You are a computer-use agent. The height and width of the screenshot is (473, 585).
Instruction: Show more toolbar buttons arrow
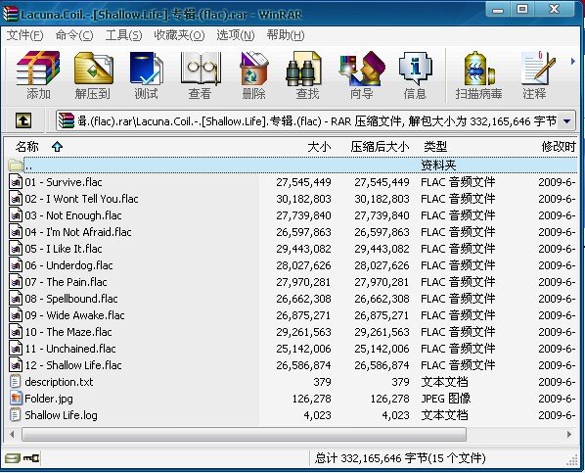(x=573, y=61)
